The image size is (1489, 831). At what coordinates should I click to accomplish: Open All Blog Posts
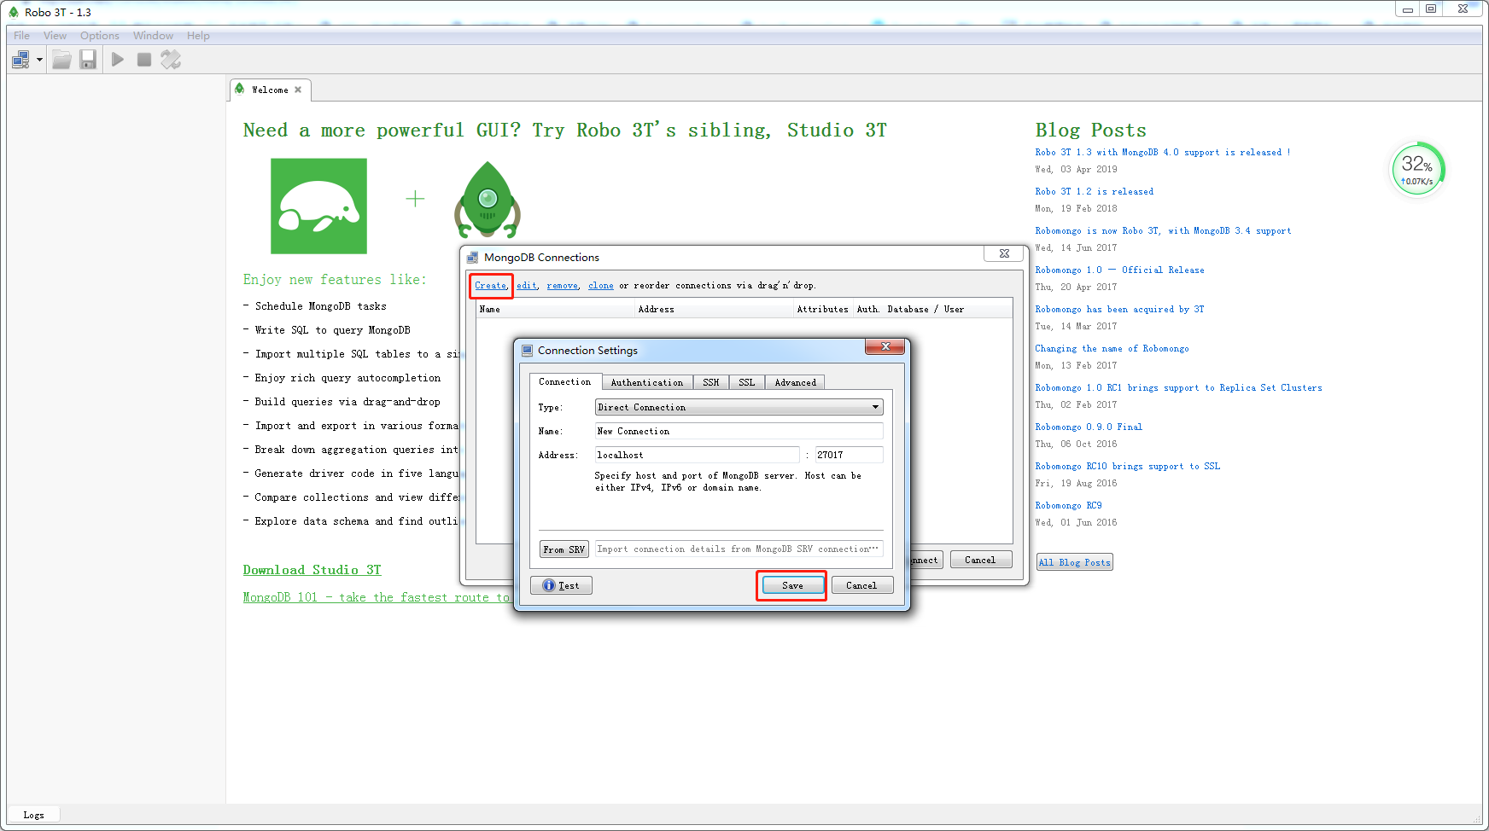coord(1074,561)
